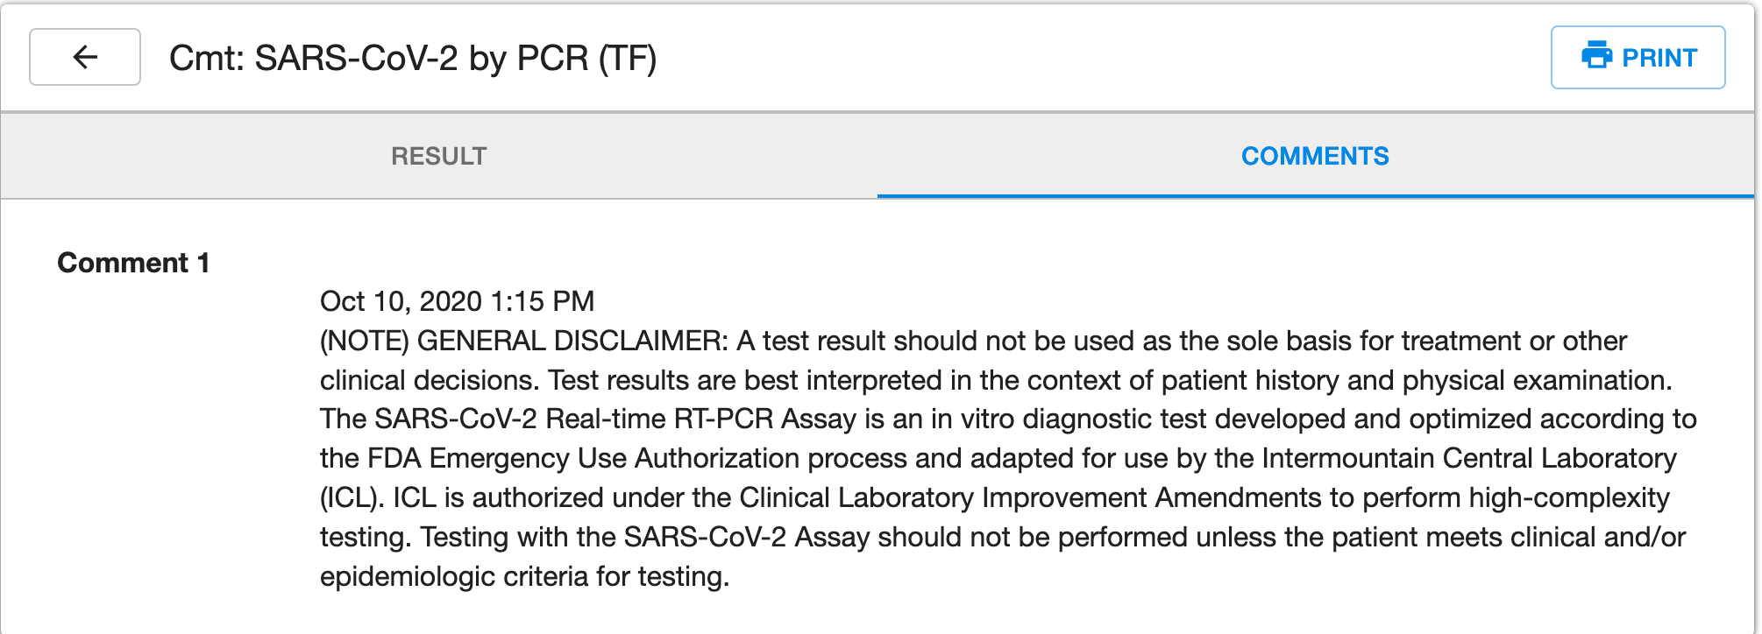
Task: Click the back arrow icon
Action: 85,58
